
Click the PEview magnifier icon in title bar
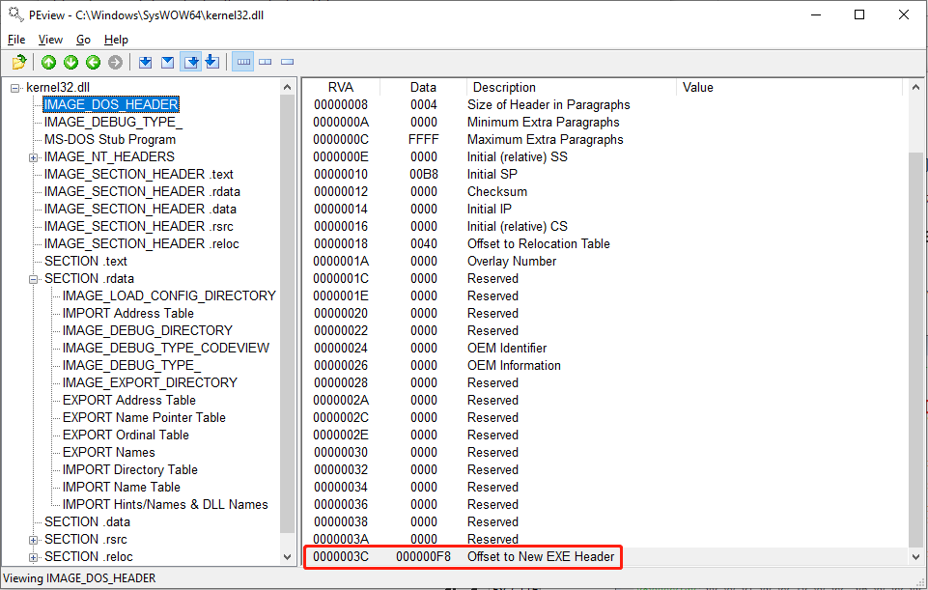15,14
